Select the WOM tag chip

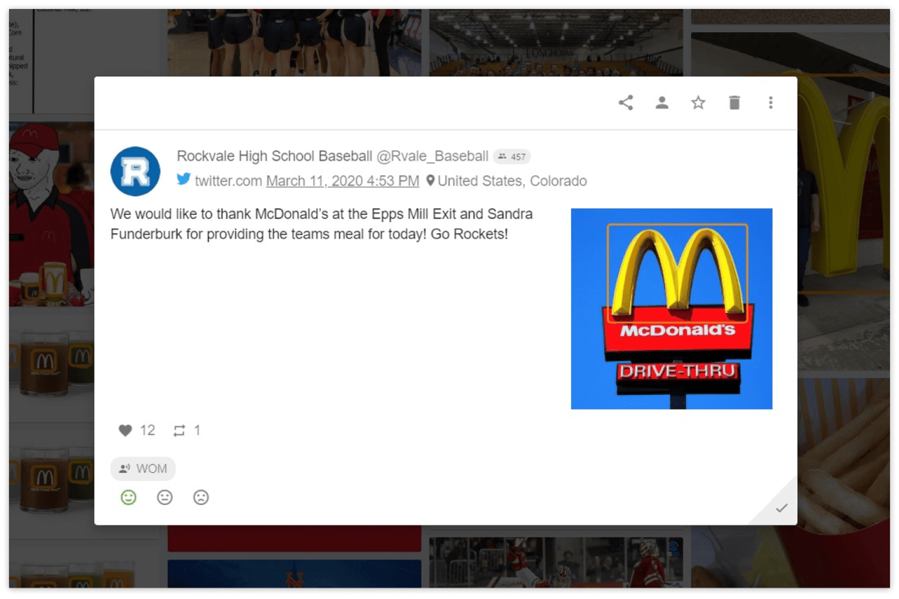tap(143, 469)
